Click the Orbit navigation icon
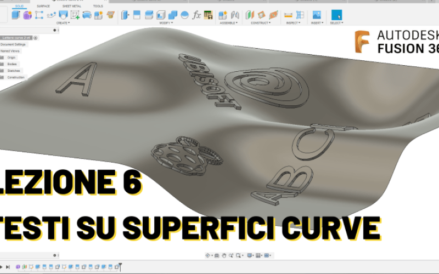Screen dimensions: 439x274 (x=208, y=255)
